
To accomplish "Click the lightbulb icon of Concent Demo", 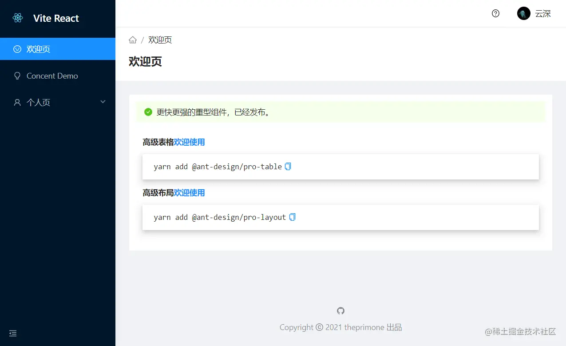I will pos(17,76).
